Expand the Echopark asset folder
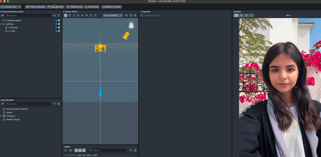321x157 pixels. pyautogui.click(x=1, y=116)
